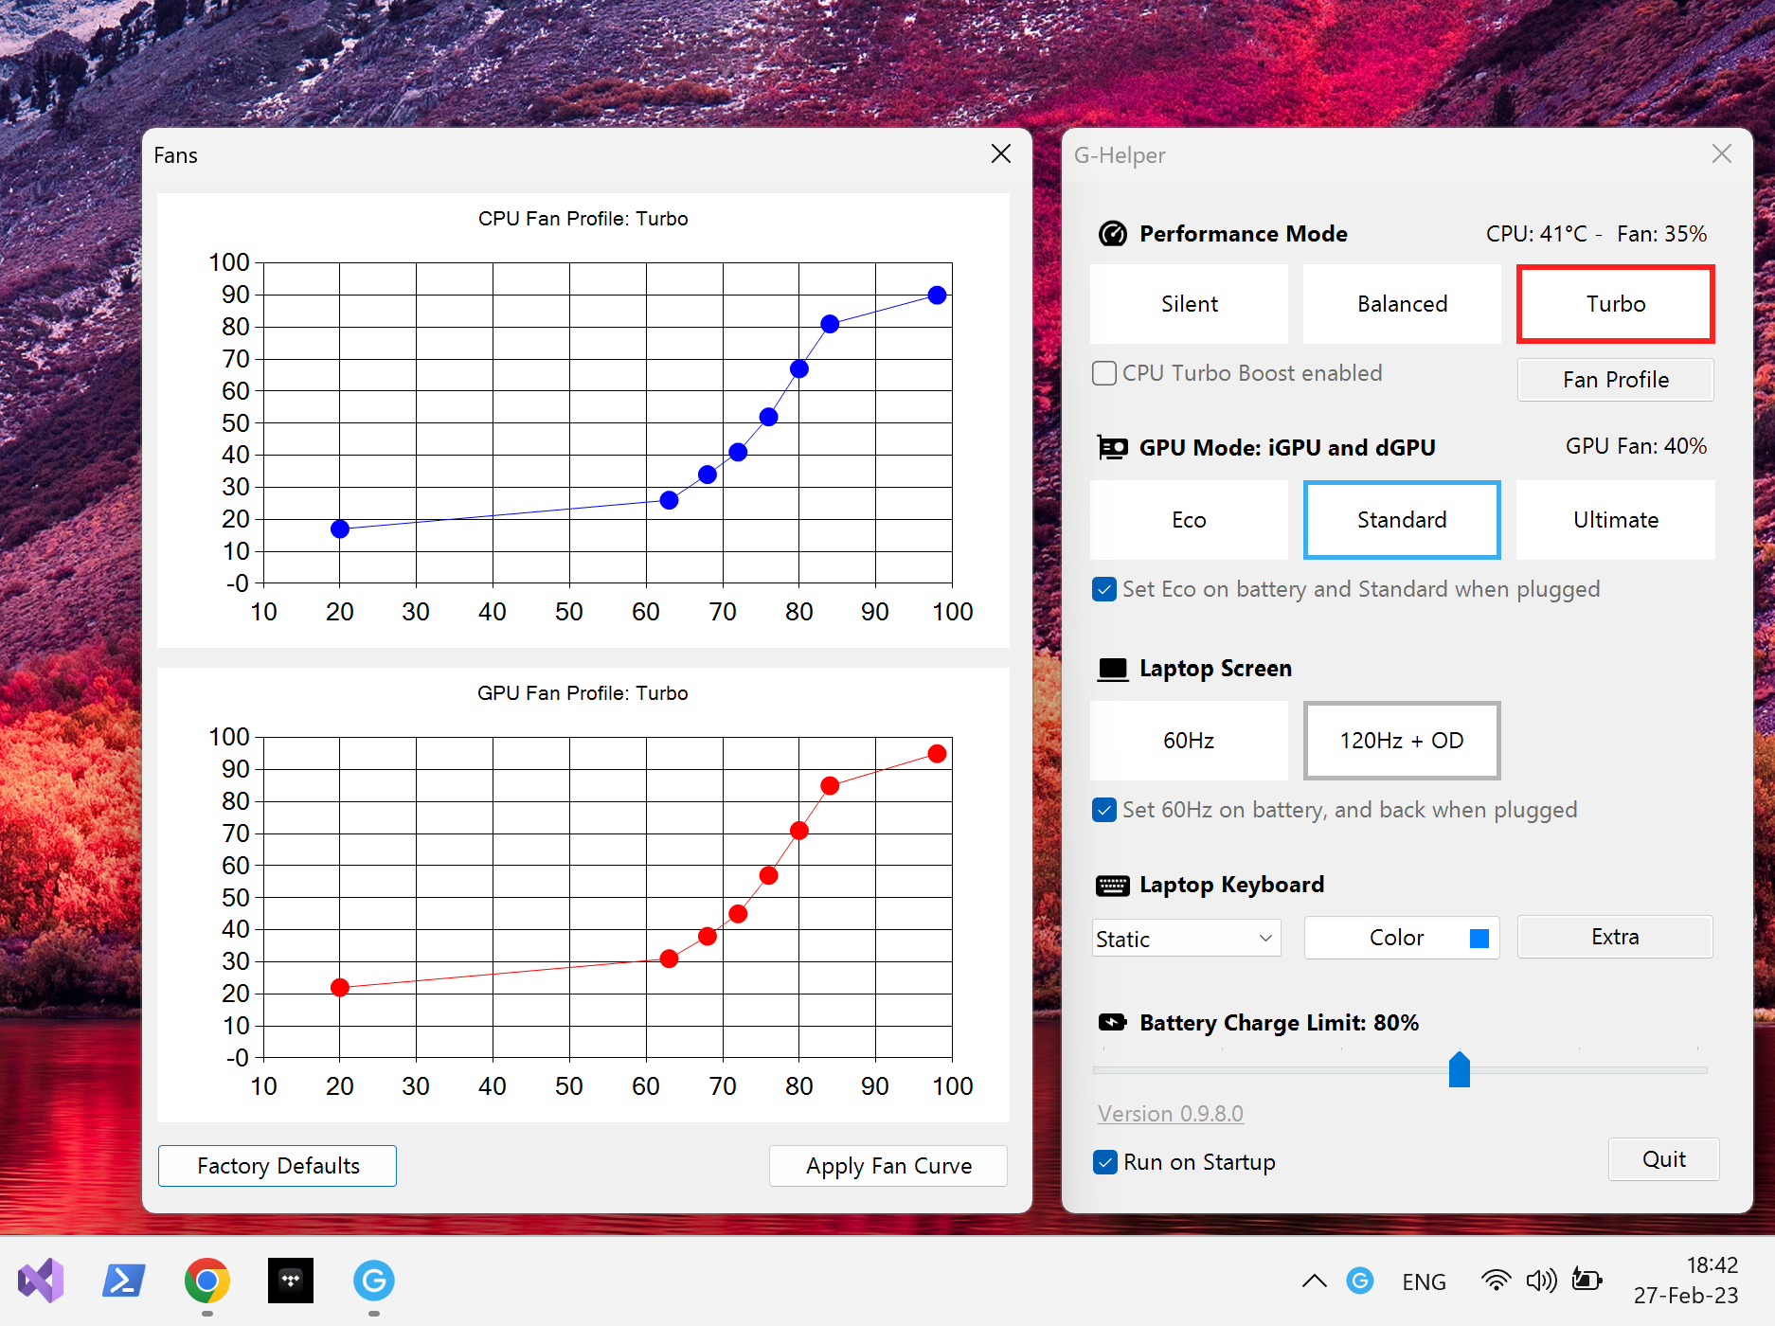Image resolution: width=1775 pixels, height=1326 pixels.
Task: Open the Version 0.9.8.0 link
Action: 1170,1114
